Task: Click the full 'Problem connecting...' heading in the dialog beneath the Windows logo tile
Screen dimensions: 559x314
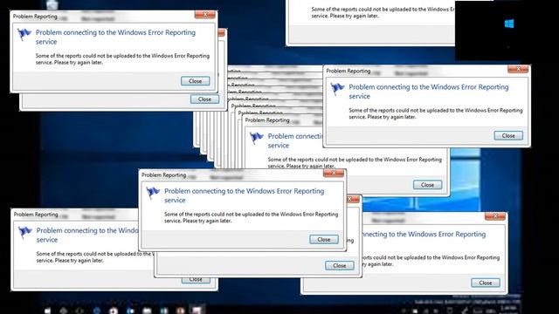Action: [x=429, y=92]
